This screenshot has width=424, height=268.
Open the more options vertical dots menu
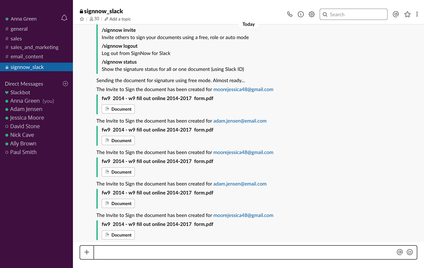pos(417,14)
